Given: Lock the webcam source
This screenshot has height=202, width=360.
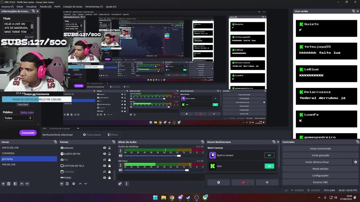Looking at the screenshot, I should (109, 148).
